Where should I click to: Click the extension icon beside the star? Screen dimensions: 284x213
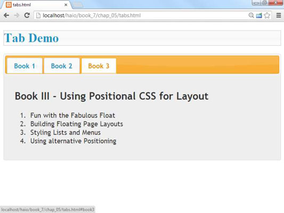[259, 15]
